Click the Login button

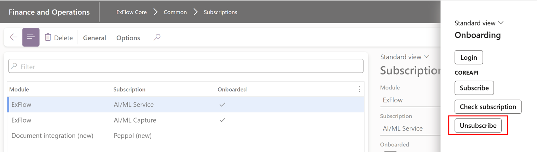coord(469,57)
